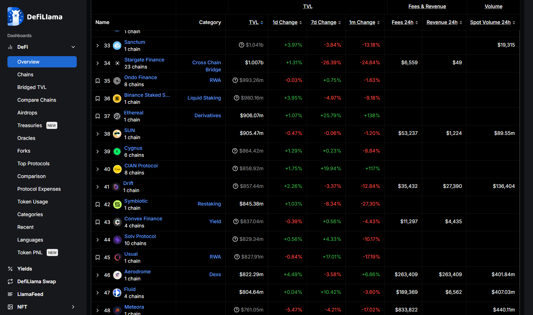
Task: Expand the Sanctum row
Action: (x=98, y=46)
